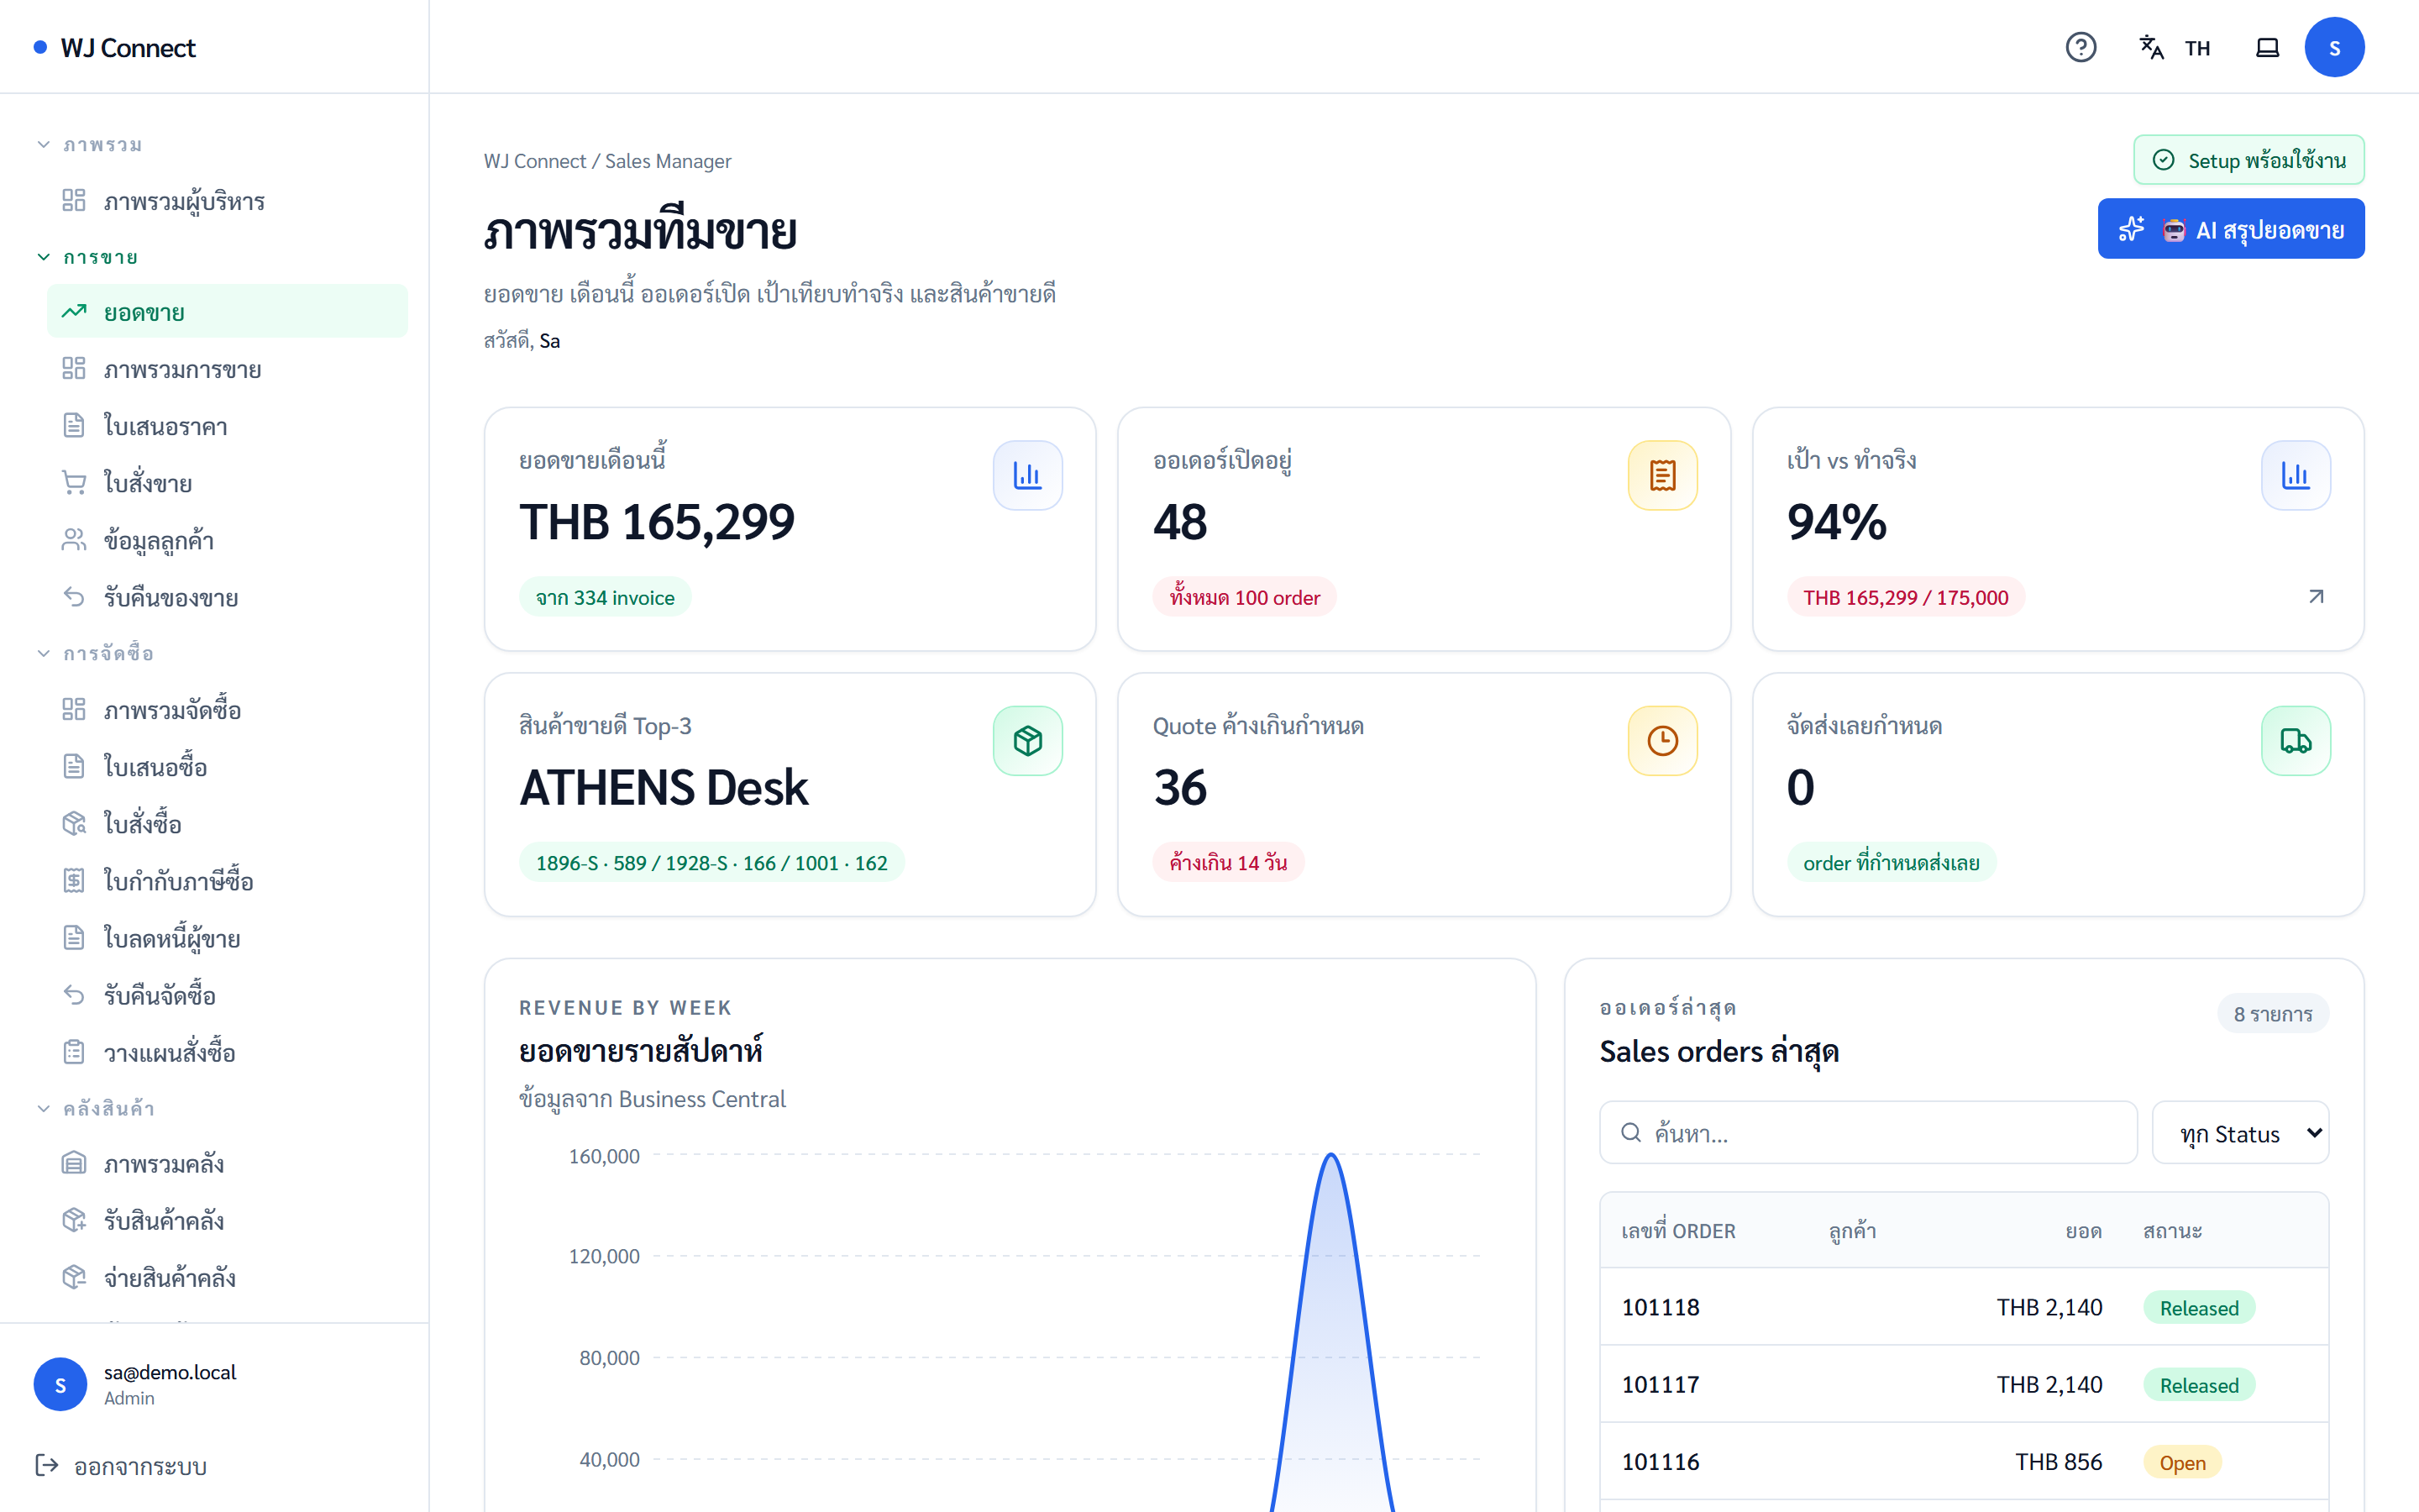Collapse the การขาย sidebar section
The width and height of the screenshot is (2419, 1512).
(88, 257)
